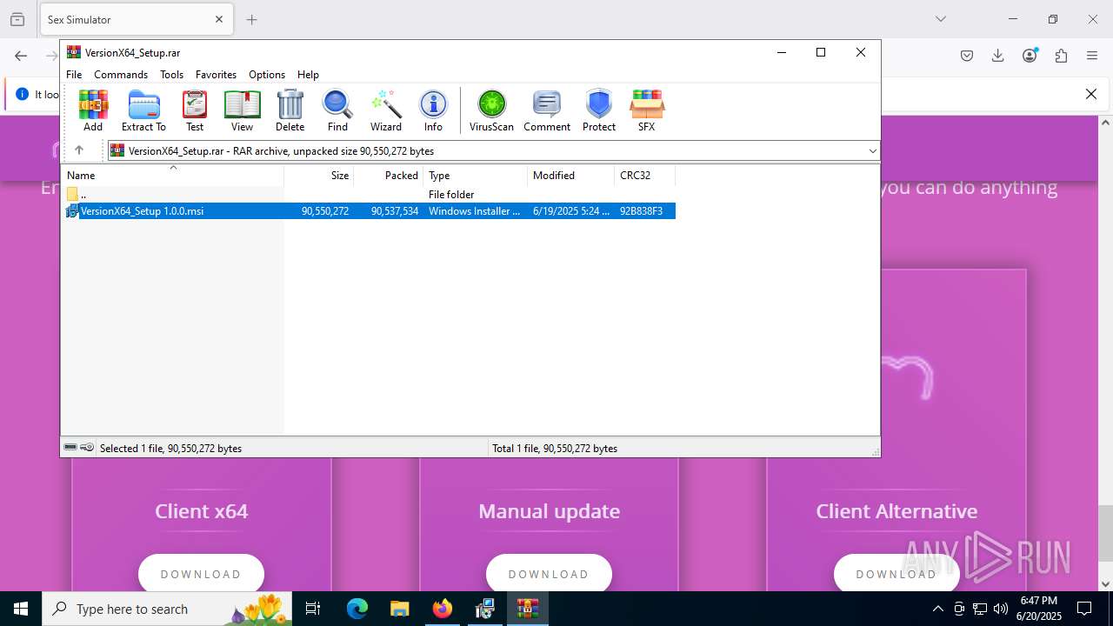Open Firefox downloads panel icon
The width and height of the screenshot is (1113, 626).
(998, 56)
